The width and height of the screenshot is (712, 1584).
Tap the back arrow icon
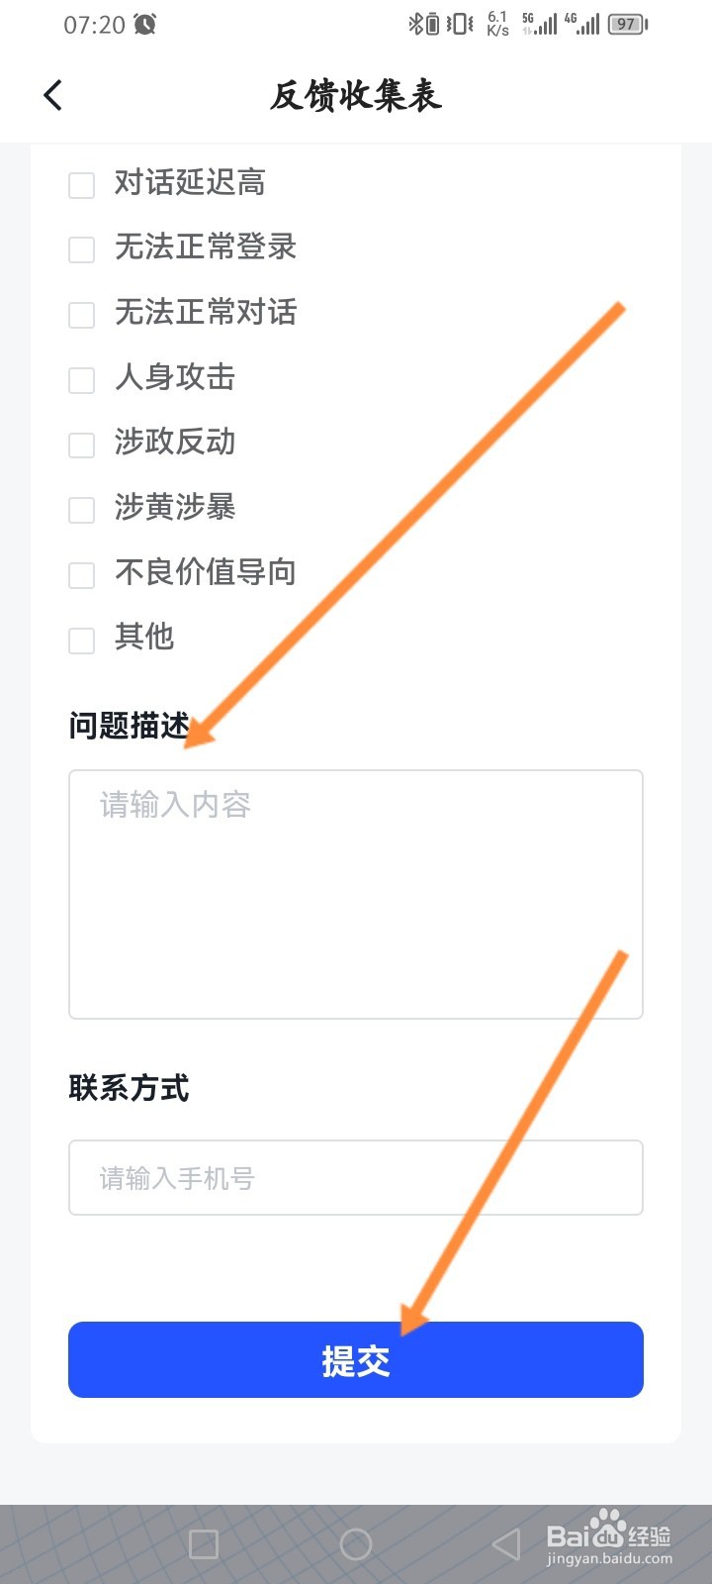53,95
